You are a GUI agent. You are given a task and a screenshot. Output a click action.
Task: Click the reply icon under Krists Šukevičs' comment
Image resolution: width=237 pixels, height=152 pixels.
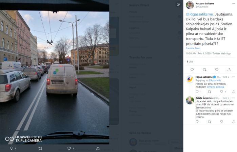coord(197,122)
